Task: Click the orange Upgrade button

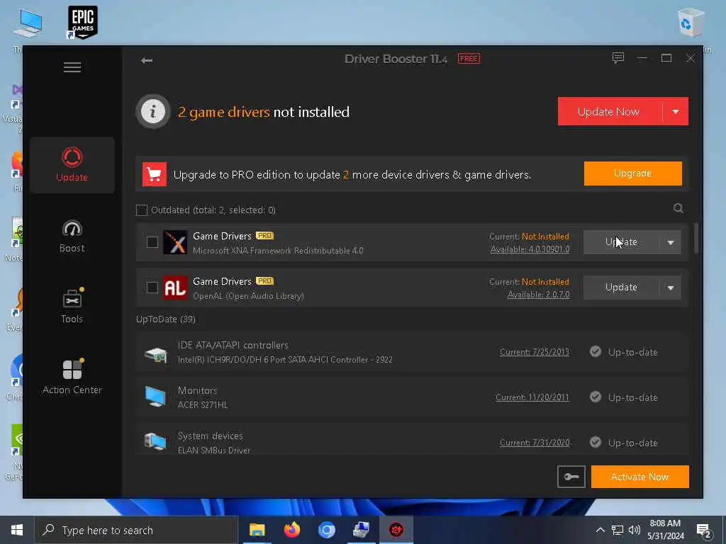Action: click(x=633, y=174)
